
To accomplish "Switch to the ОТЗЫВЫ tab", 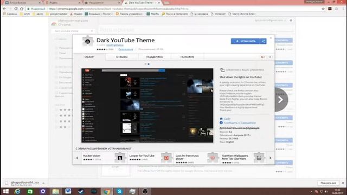I will point(121,57).
